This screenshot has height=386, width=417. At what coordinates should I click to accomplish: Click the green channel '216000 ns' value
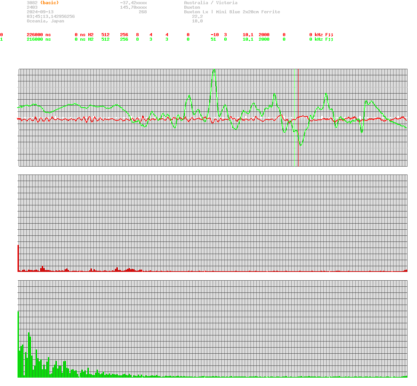(39, 39)
